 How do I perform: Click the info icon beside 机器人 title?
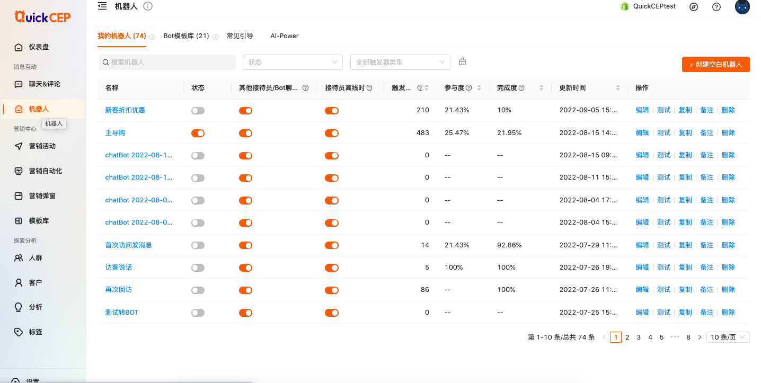point(148,6)
